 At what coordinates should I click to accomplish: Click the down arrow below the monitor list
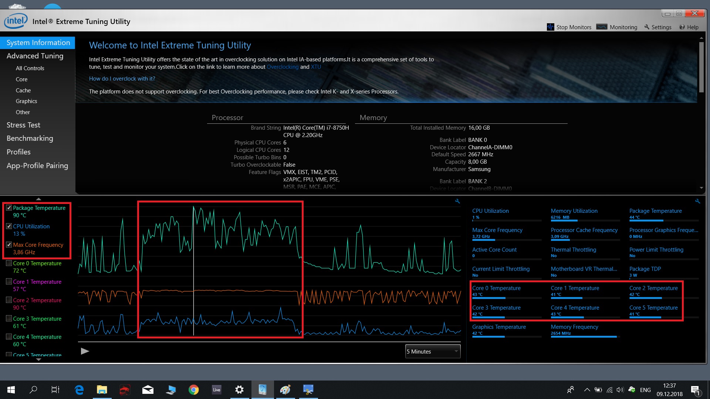[38, 359]
